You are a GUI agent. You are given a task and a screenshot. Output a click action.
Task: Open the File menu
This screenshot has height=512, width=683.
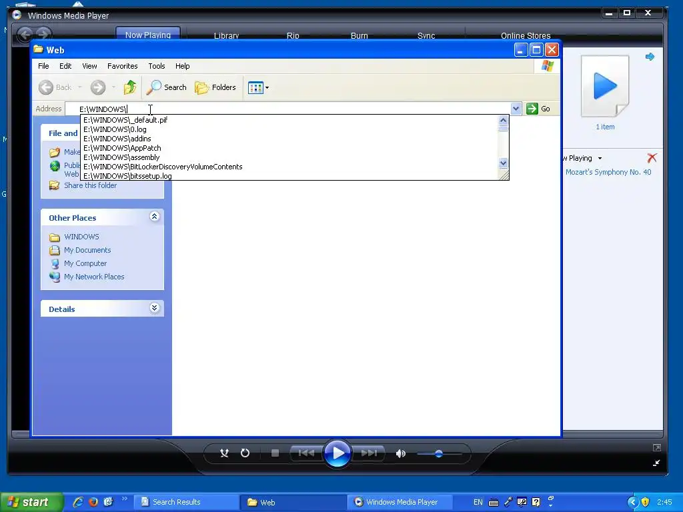(x=43, y=66)
